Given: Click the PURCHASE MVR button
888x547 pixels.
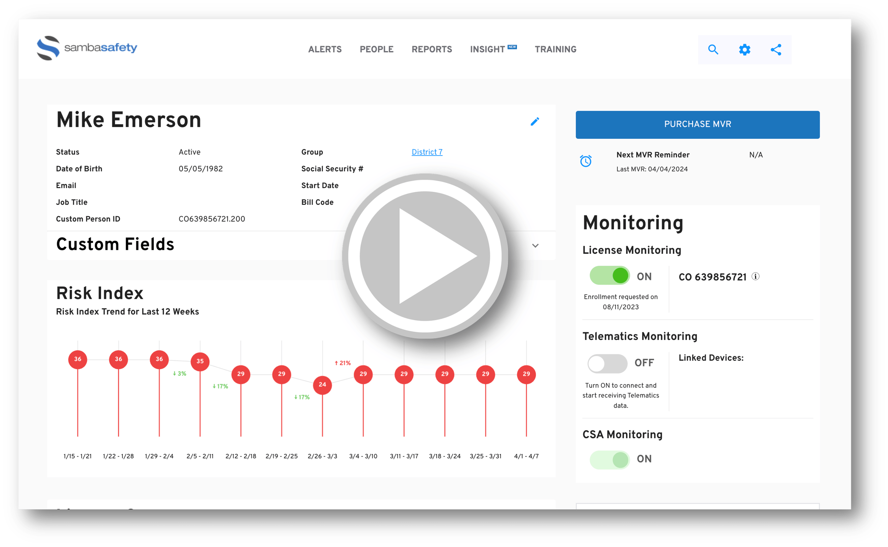Looking at the screenshot, I should click(697, 124).
